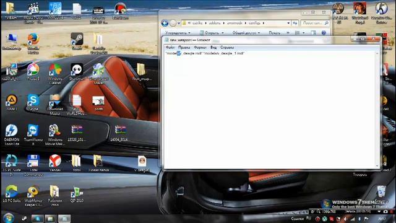Open Windows Movie Maker shortcut
Image resolution: width=396 pixels, height=223 pixels.
point(55,135)
